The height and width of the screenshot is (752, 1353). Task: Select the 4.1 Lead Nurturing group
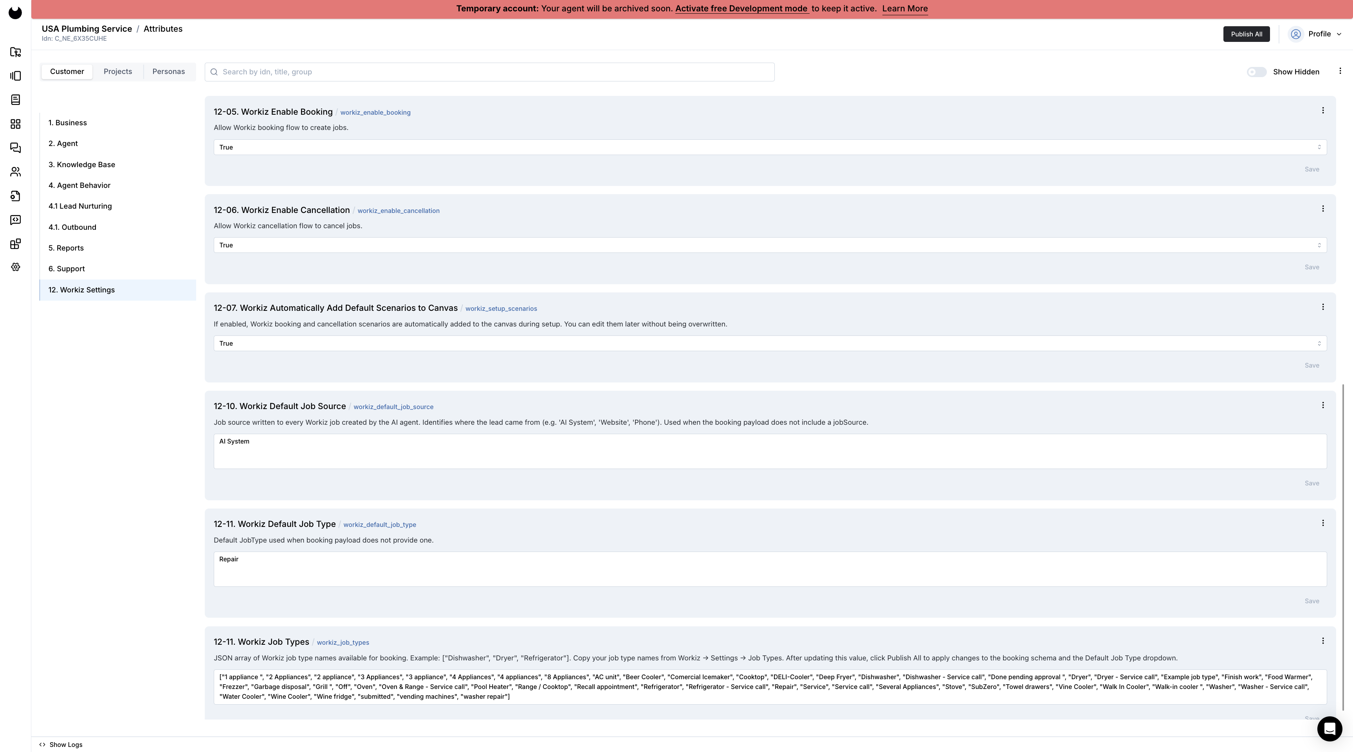coord(118,206)
